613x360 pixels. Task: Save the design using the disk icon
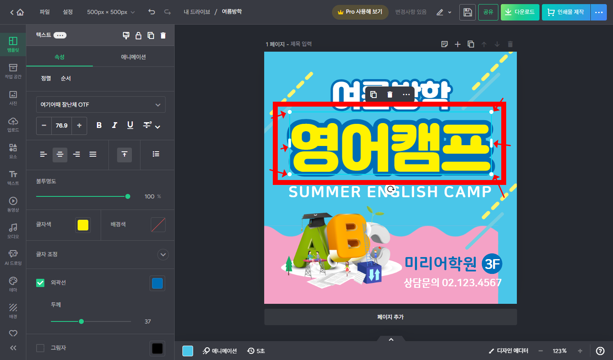[467, 12]
